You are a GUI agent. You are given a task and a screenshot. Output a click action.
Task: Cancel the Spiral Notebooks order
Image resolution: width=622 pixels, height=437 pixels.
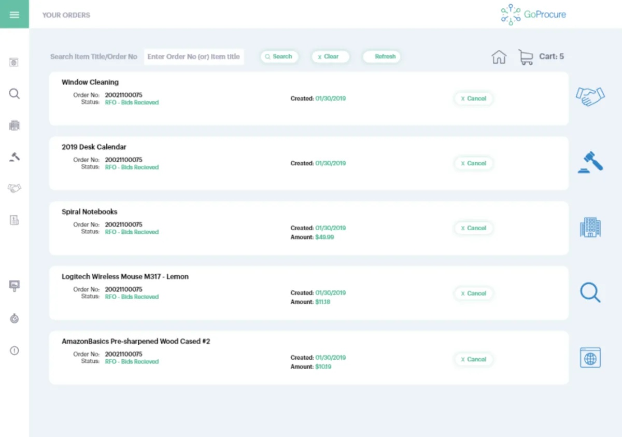tap(474, 228)
